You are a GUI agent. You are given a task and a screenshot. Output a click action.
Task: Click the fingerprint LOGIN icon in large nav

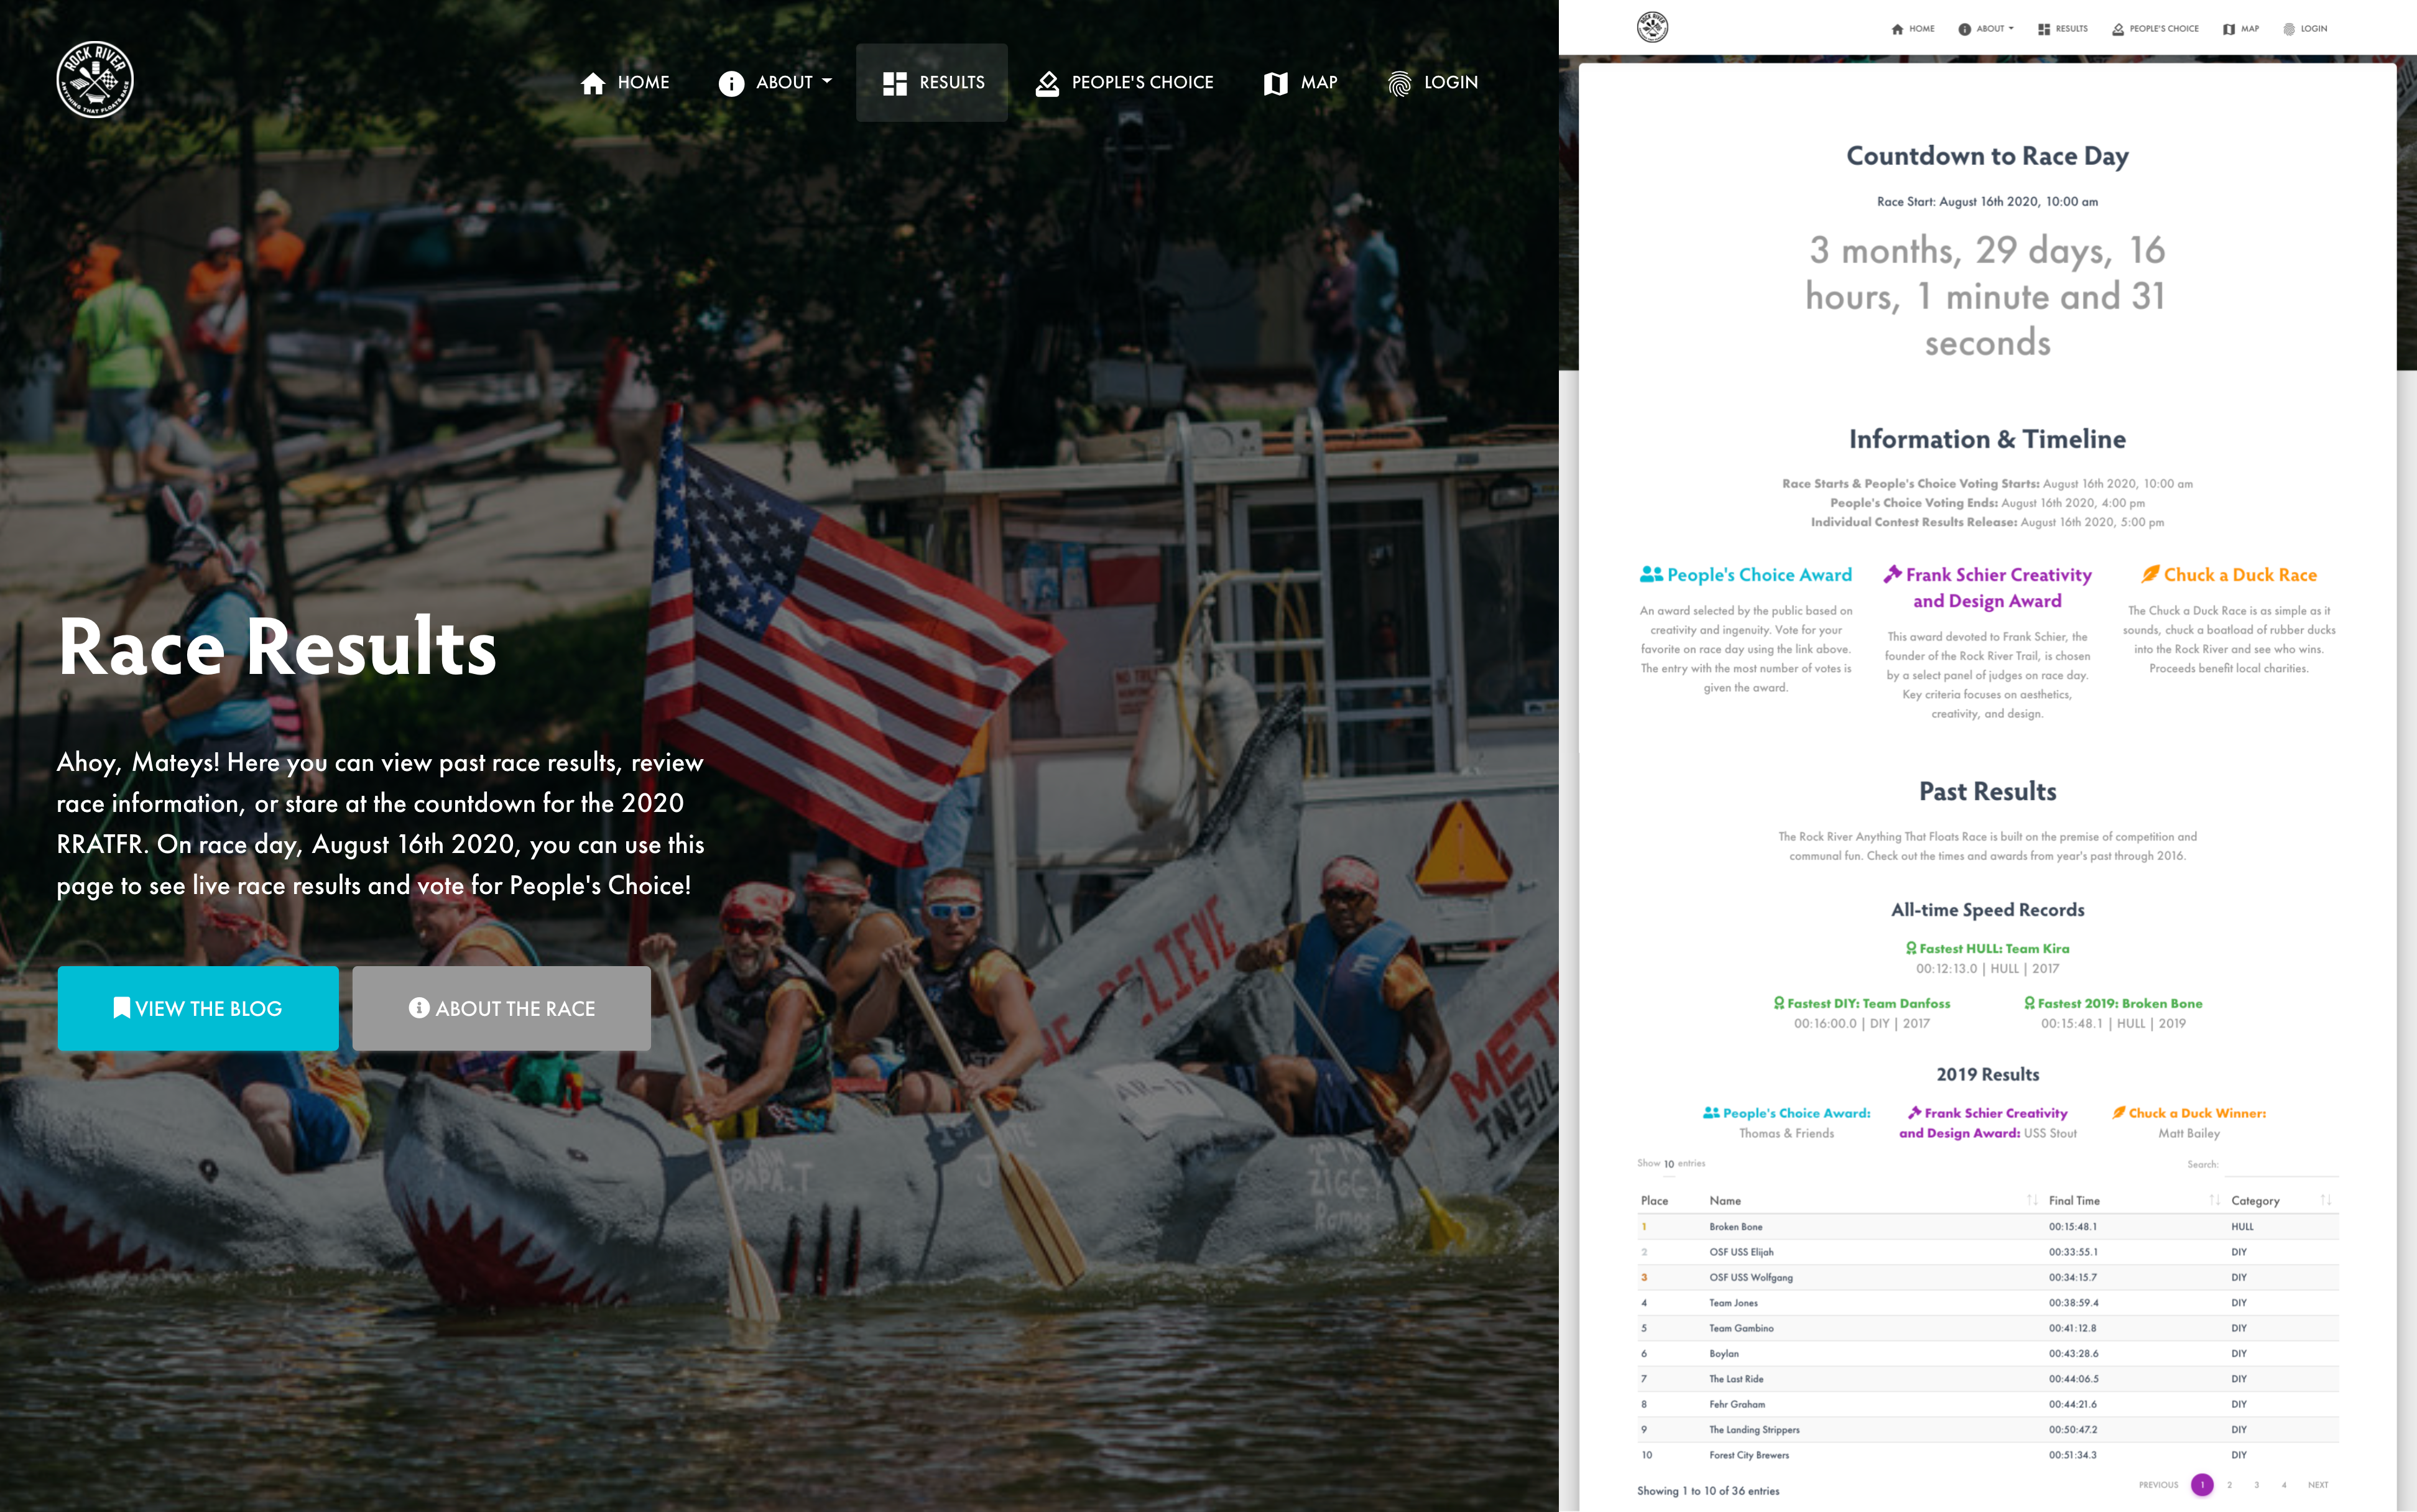pos(1399,83)
